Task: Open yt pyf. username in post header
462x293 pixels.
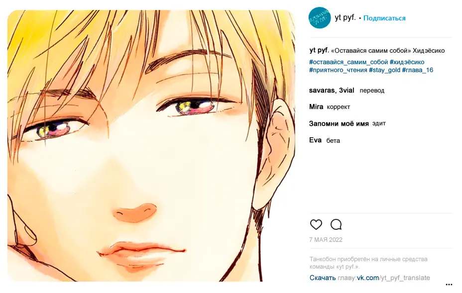Action: [345, 18]
